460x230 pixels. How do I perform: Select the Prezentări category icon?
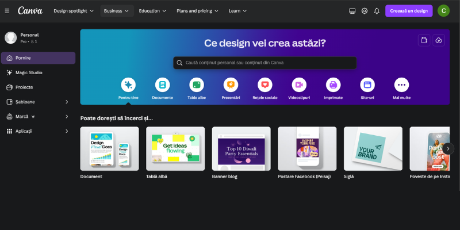click(x=231, y=85)
